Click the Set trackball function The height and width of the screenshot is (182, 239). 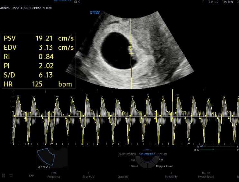click(161, 160)
